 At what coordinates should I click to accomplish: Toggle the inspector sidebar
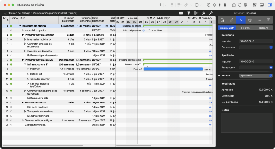pos(270,5)
